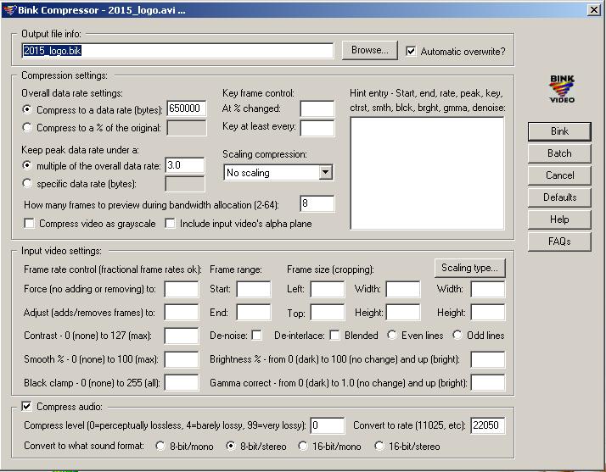Open the Batch button
The height and width of the screenshot is (472, 606).
(559, 153)
